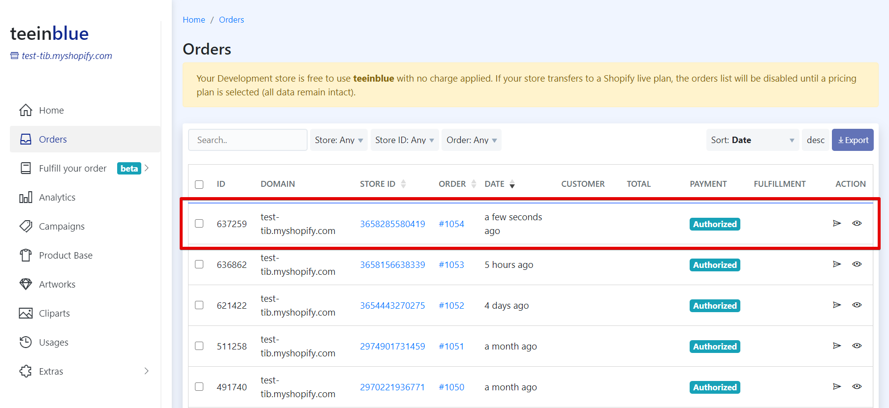
Task: Open Product Base in the sidebar menu
Action: point(85,255)
